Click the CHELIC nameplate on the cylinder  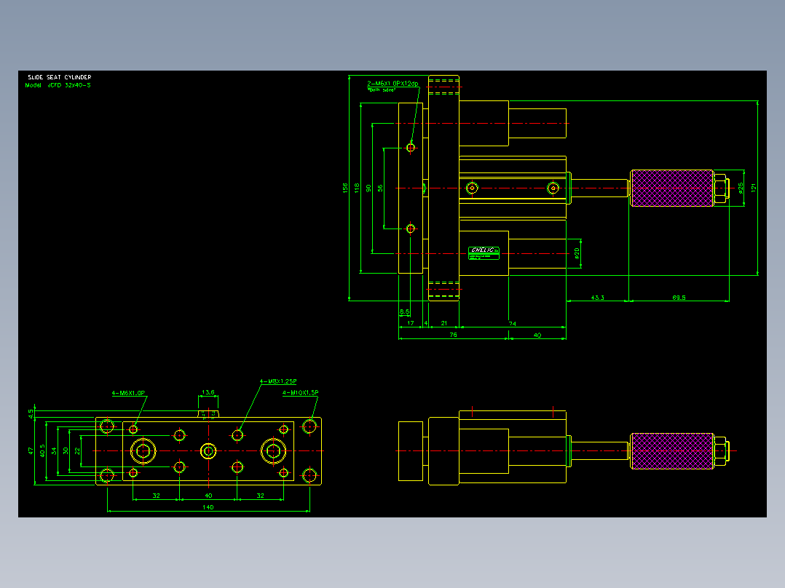pyautogui.click(x=484, y=253)
